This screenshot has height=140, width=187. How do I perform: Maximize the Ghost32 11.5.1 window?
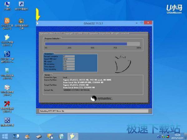141,23
